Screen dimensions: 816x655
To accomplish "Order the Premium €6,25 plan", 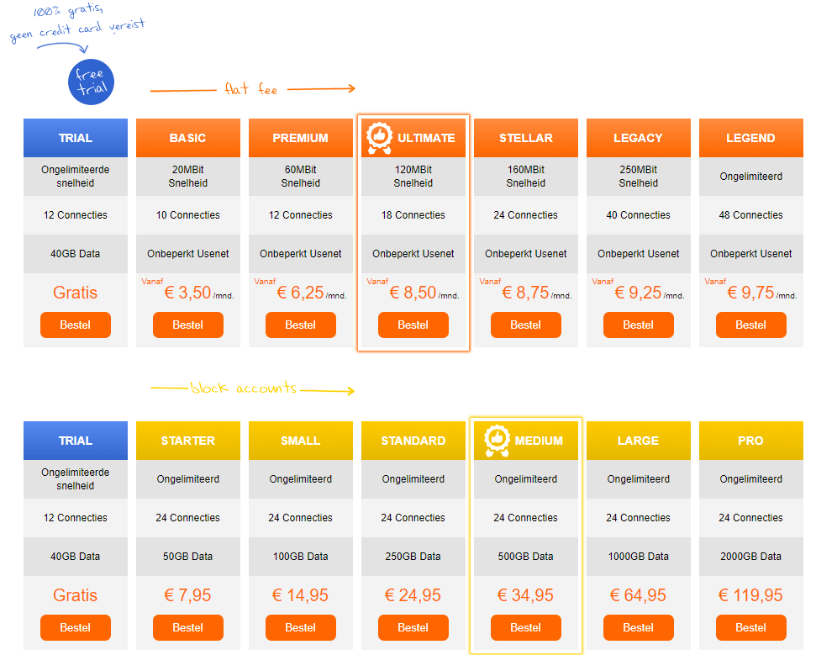I will click(x=300, y=325).
